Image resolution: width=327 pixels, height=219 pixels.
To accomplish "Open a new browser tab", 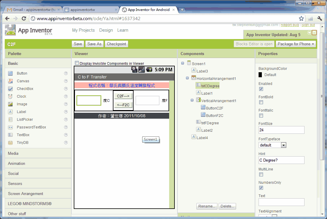I will pos(182,10).
